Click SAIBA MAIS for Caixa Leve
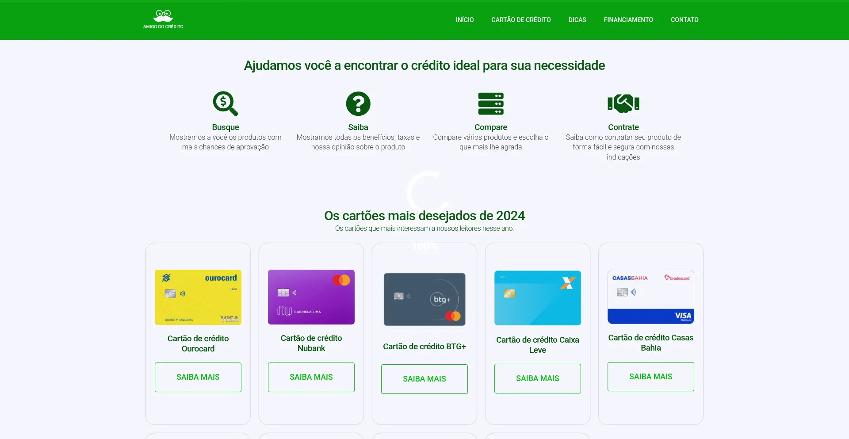The width and height of the screenshot is (849, 439). [538, 378]
